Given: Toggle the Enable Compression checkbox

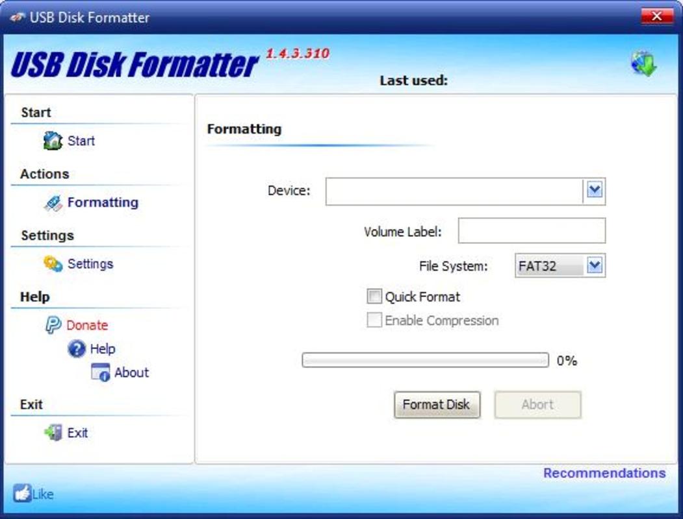Looking at the screenshot, I should tap(375, 320).
